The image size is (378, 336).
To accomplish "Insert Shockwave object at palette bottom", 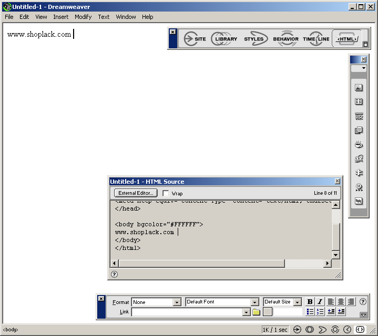I will [x=359, y=201].
